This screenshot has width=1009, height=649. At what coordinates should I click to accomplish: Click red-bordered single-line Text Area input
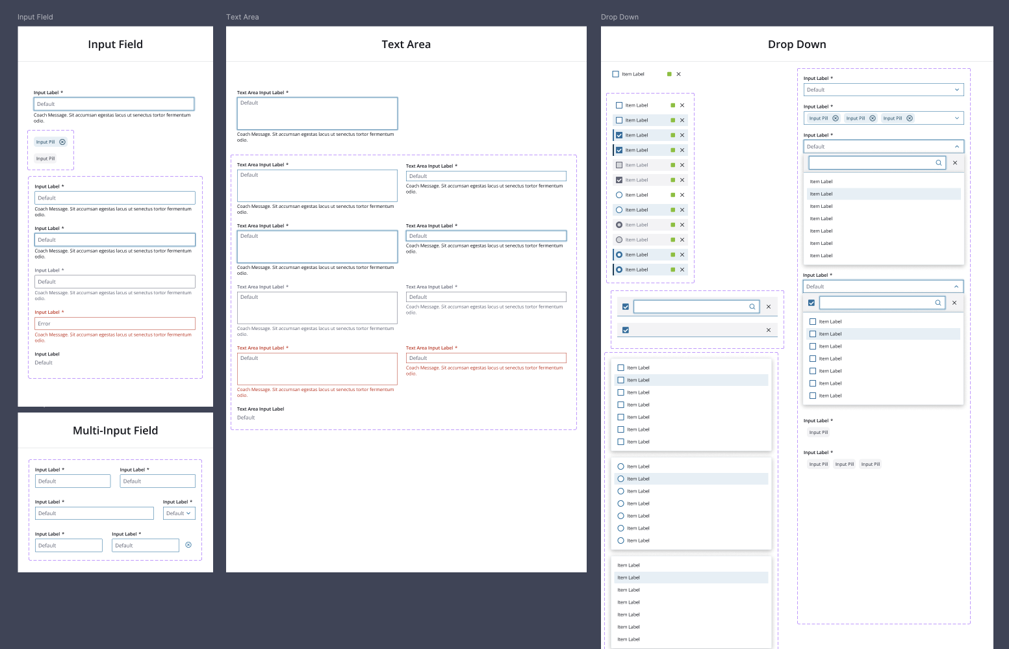(x=486, y=358)
